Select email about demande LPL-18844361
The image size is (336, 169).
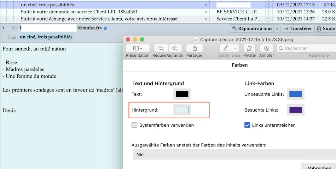coord(79,12)
